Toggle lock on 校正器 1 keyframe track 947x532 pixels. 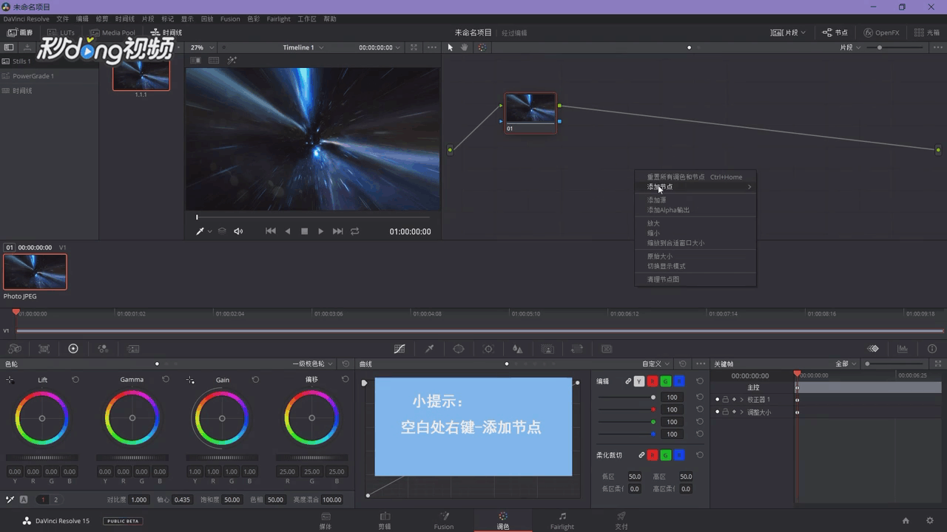[x=726, y=400]
